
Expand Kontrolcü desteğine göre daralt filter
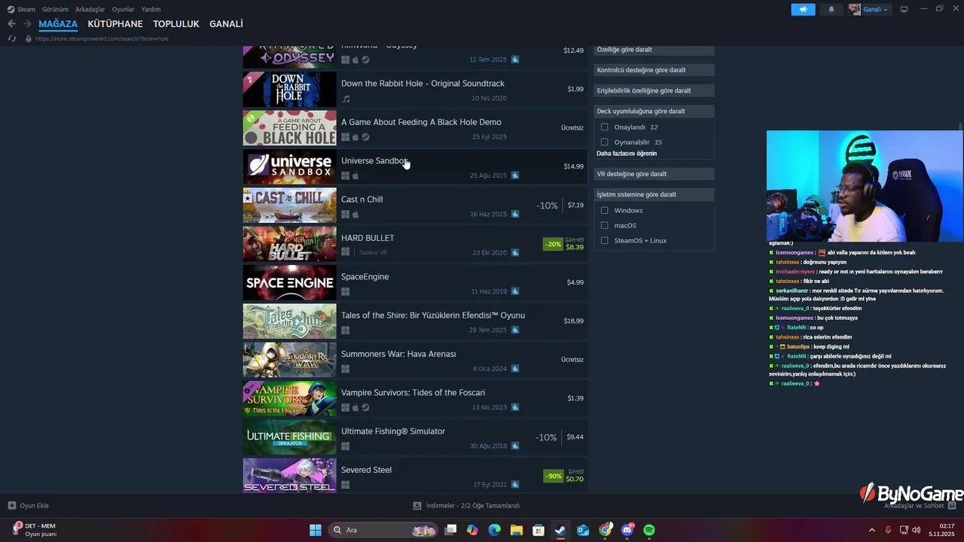click(654, 70)
